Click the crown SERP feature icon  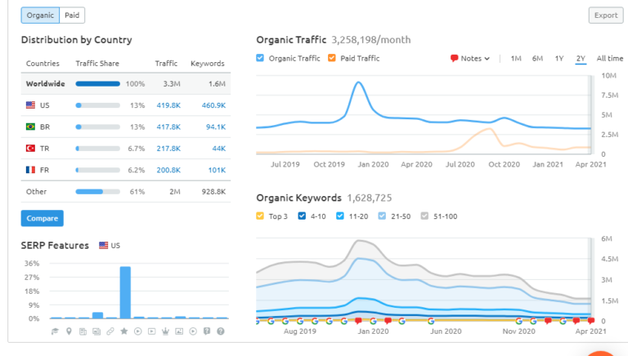coord(166,331)
